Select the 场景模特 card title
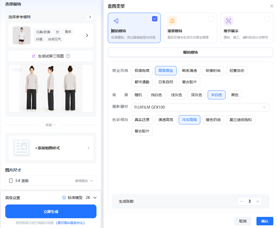277x228 pixels. tap(175, 31)
